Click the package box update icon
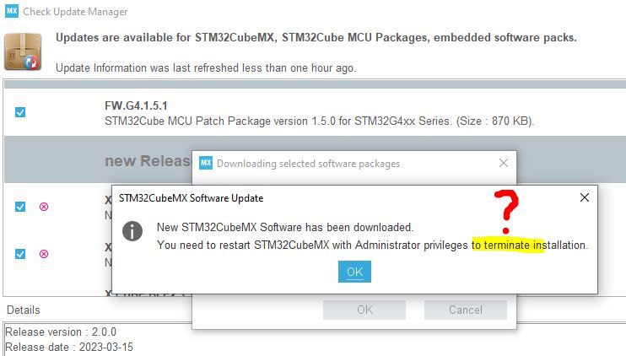626x356 pixels. click(24, 51)
